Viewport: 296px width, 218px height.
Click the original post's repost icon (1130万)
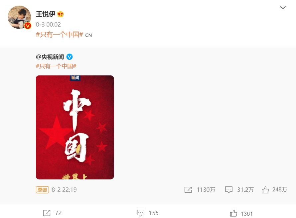point(188,190)
